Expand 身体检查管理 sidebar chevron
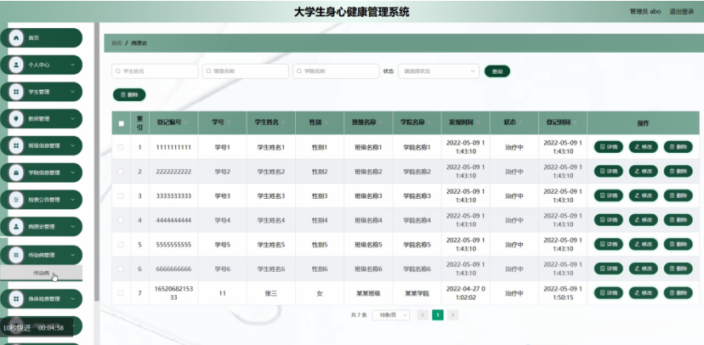The width and height of the screenshot is (704, 345). [x=73, y=298]
